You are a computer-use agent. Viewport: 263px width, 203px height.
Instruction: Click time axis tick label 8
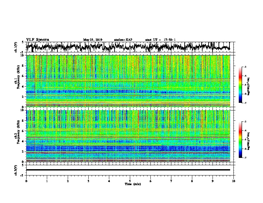tap(192, 181)
